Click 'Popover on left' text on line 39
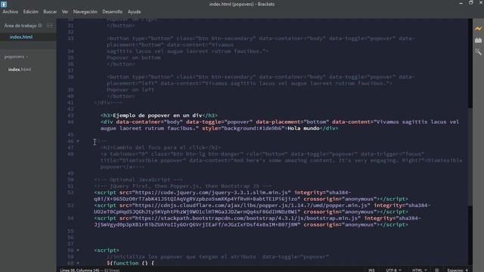Image resolution: width=484 pixels, height=272 pixels. (130, 90)
